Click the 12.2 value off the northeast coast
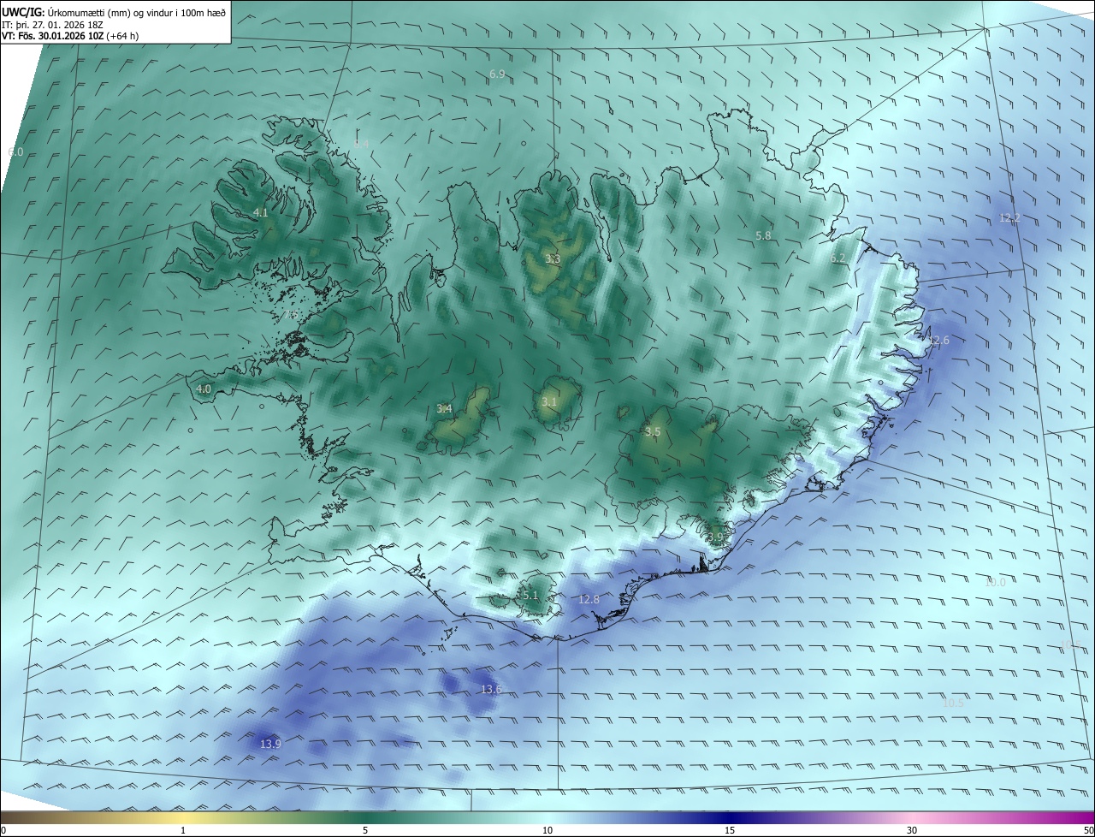Image resolution: width=1095 pixels, height=837 pixels. click(x=1010, y=218)
